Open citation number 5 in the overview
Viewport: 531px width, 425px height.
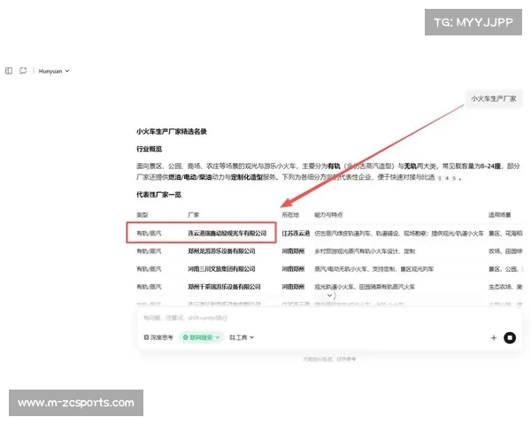coord(454,178)
